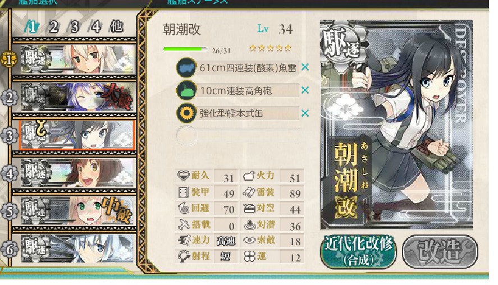
Task: Click the 朝潮改 ship card artwork
Action: point(396,125)
